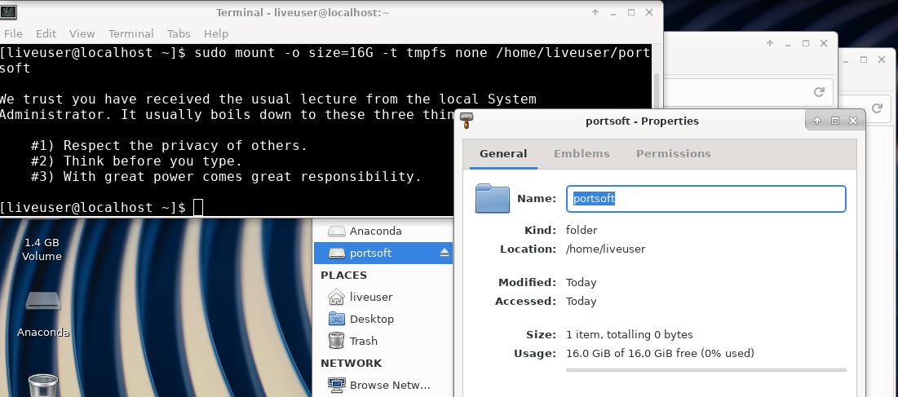Close the middle background file manager window
The width and height of the screenshot is (898, 397).
point(824,43)
